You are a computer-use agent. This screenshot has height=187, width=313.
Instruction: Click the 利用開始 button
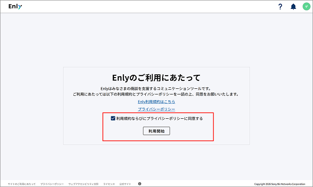(156, 131)
